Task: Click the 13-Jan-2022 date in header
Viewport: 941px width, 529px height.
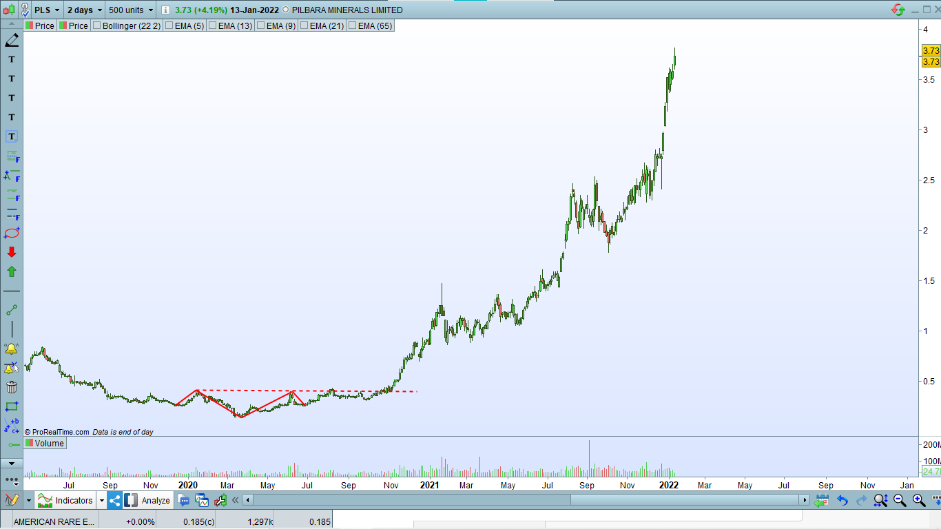Action: point(255,10)
